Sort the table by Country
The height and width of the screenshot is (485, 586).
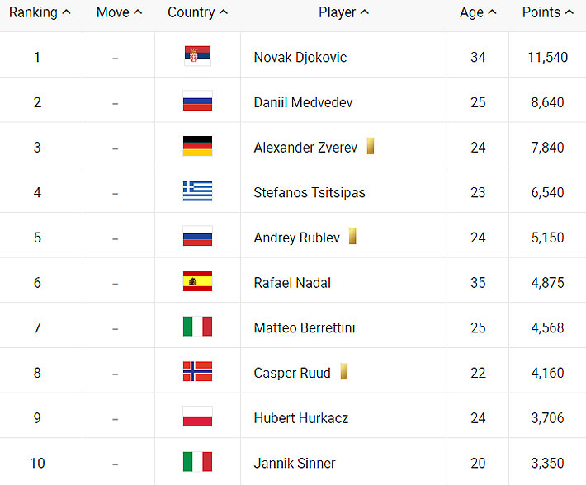pyautogui.click(x=198, y=12)
